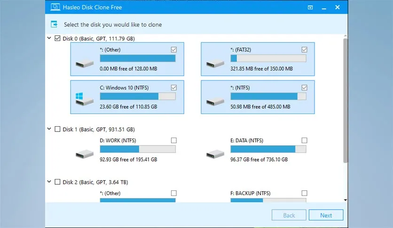Click the text '92.93 GB free of 195.41 GB'
The height and width of the screenshot is (228, 393).
click(x=128, y=159)
